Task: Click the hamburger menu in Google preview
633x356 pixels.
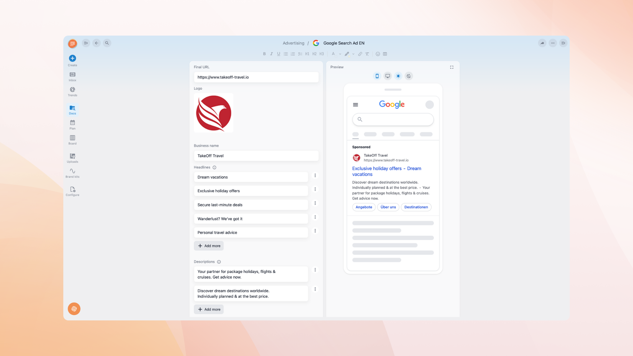Action: [355, 105]
